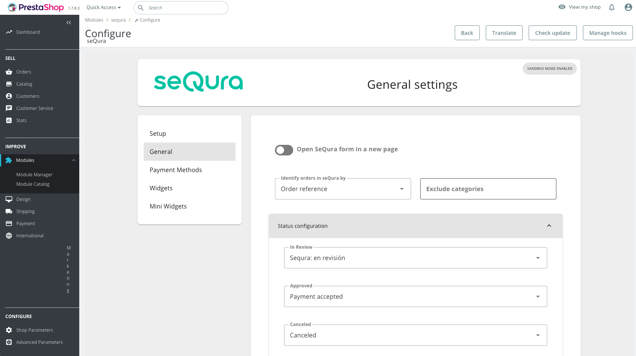Click the International globe icon
Screen dimensions: 636x356
click(9, 236)
